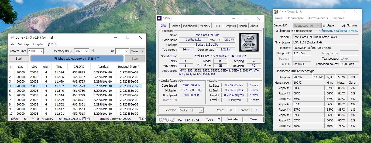Screen dimensions: 371x143
Task: Click the 기록 arrow in the LinX status bar
Action: pos(142,119)
